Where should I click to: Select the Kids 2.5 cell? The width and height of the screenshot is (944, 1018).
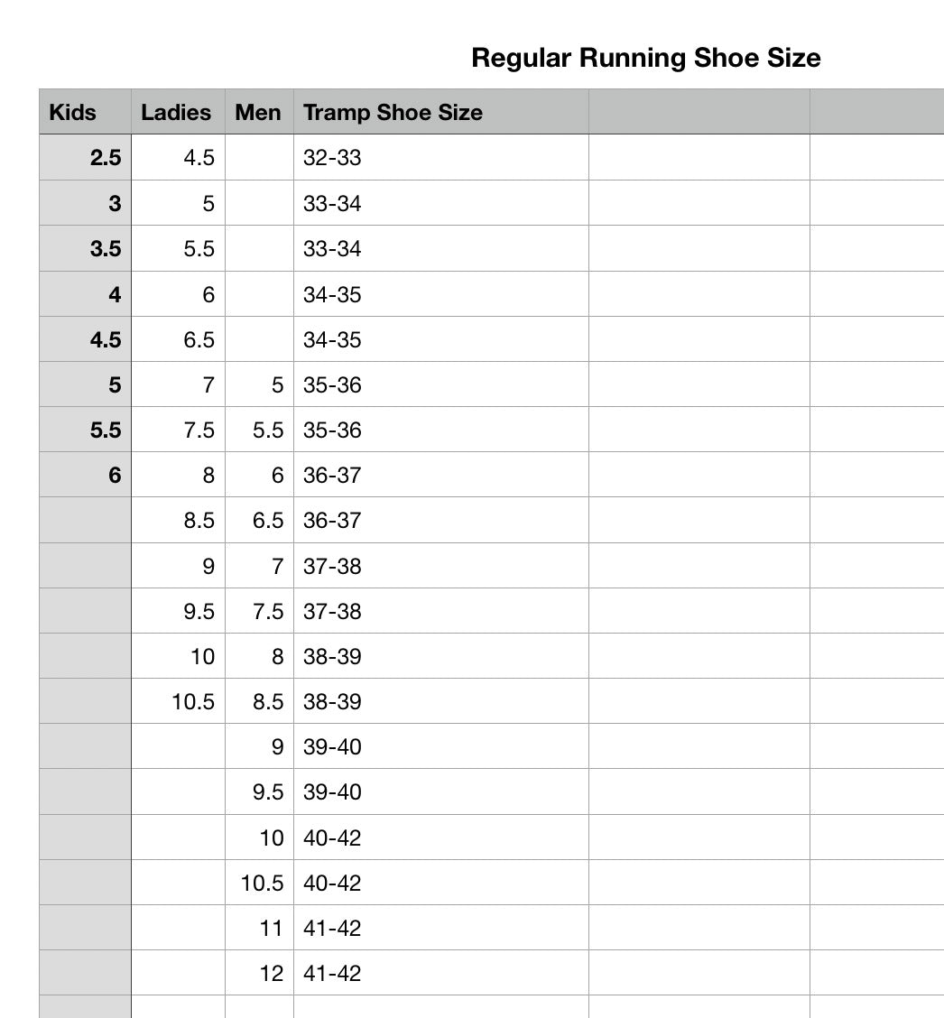coord(85,157)
